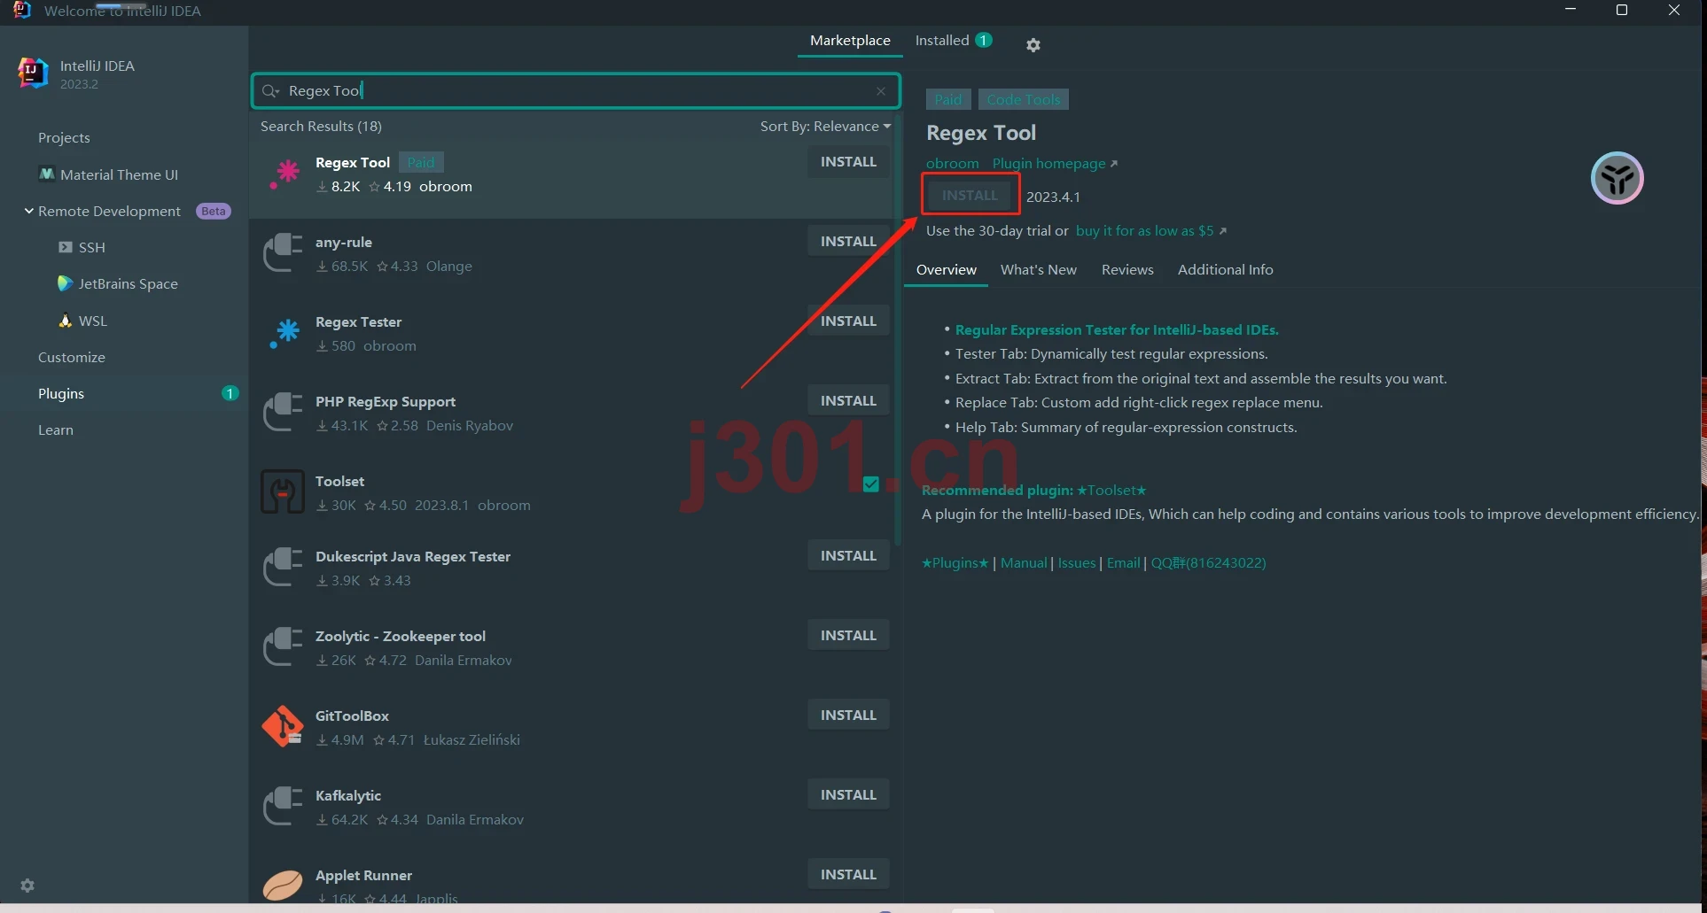
Task: Click the PHP RegExp Support plugin icon
Action: pyautogui.click(x=284, y=413)
